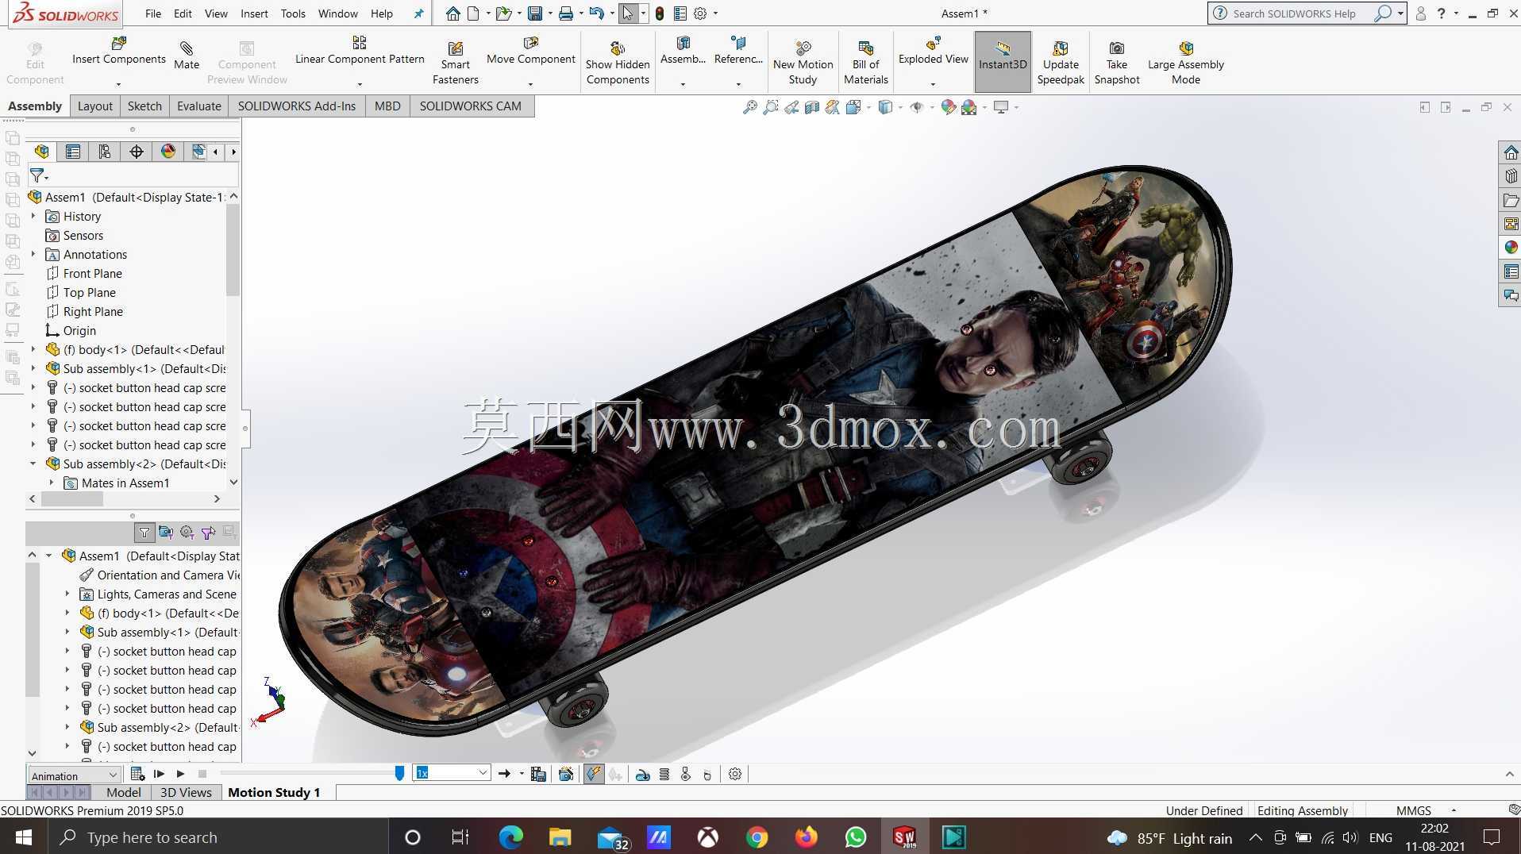The width and height of the screenshot is (1521, 854).
Task: Create an Exploded View
Action: [933, 50]
